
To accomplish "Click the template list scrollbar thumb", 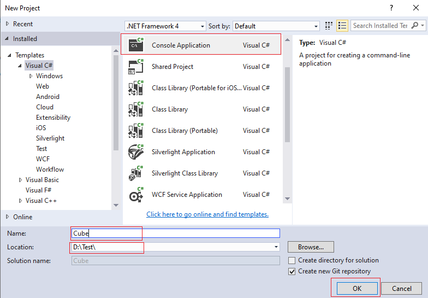I will pos(287,104).
